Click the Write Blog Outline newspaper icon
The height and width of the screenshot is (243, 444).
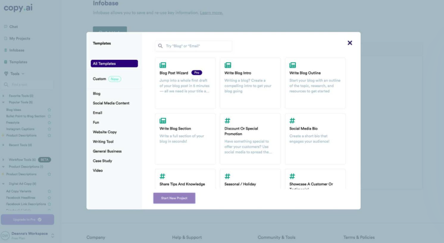click(293, 65)
